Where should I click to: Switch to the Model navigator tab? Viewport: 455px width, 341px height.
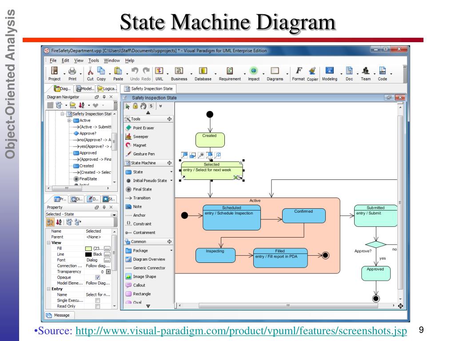coord(85,89)
